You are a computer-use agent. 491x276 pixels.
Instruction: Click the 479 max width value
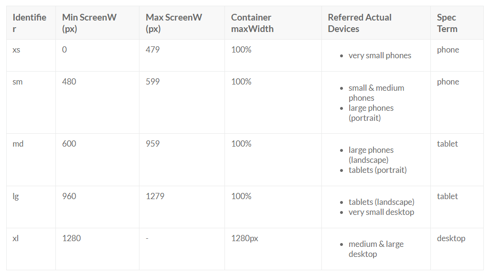[153, 50]
